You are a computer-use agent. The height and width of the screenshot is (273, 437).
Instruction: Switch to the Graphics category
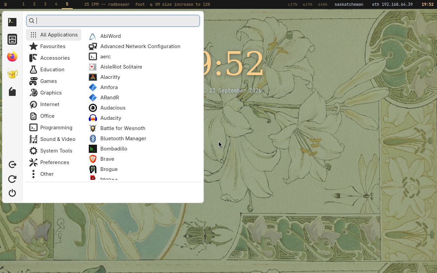pyautogui.click(x=54, y=93)
